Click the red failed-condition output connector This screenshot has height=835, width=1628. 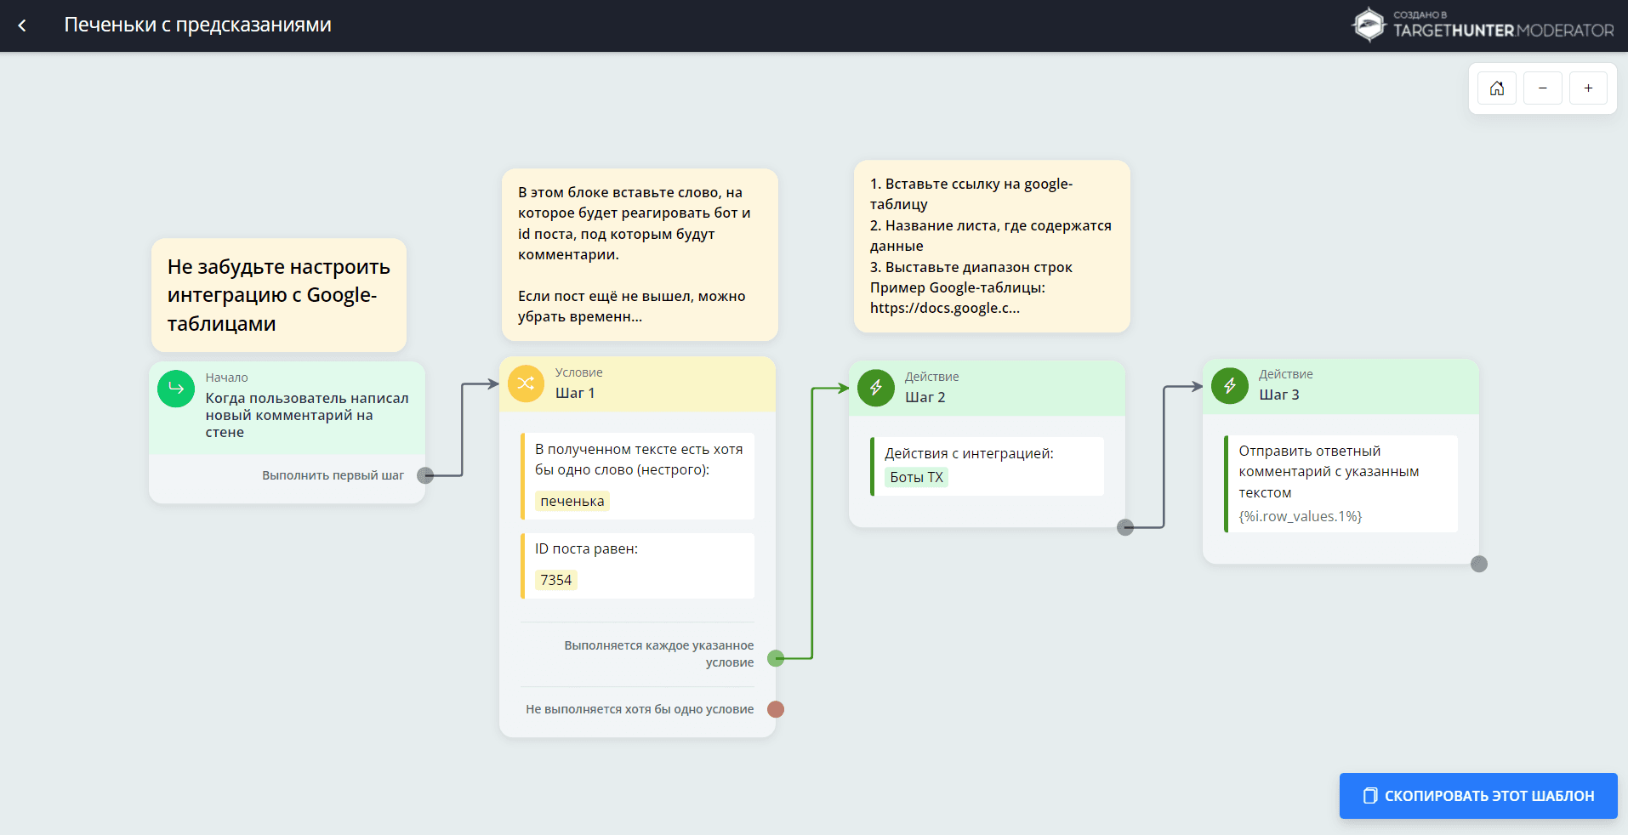(x=776, y=709)
